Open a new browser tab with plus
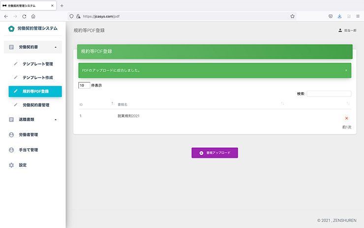This screenshot has width=364, height=228. point(62,5)
